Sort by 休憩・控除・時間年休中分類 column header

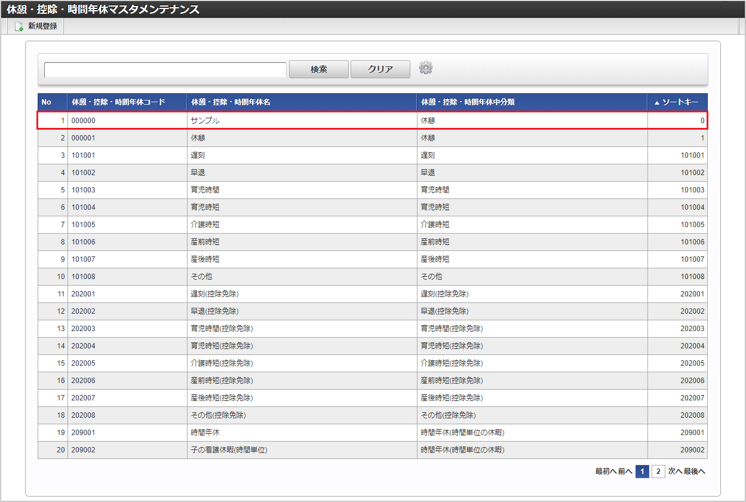click(468, 102)
